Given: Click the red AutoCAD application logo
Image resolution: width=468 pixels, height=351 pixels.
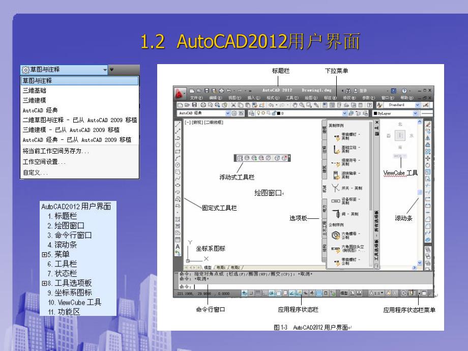Looking at the screenshot, I should [x=179, y=91].
